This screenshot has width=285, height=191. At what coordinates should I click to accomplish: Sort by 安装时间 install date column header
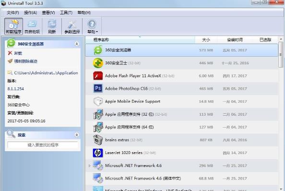[235, 40]
